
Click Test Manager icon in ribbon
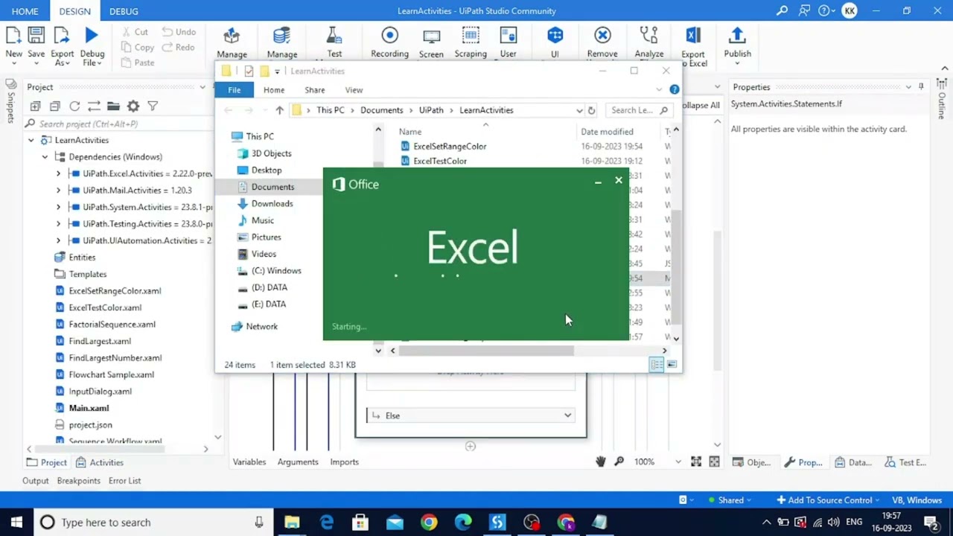point(334,35)
